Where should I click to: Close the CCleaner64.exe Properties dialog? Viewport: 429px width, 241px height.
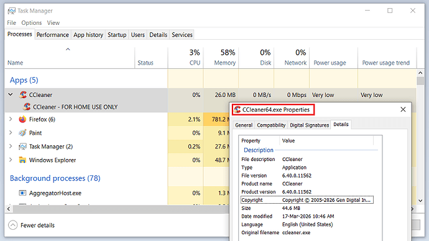tap(403, 109)
